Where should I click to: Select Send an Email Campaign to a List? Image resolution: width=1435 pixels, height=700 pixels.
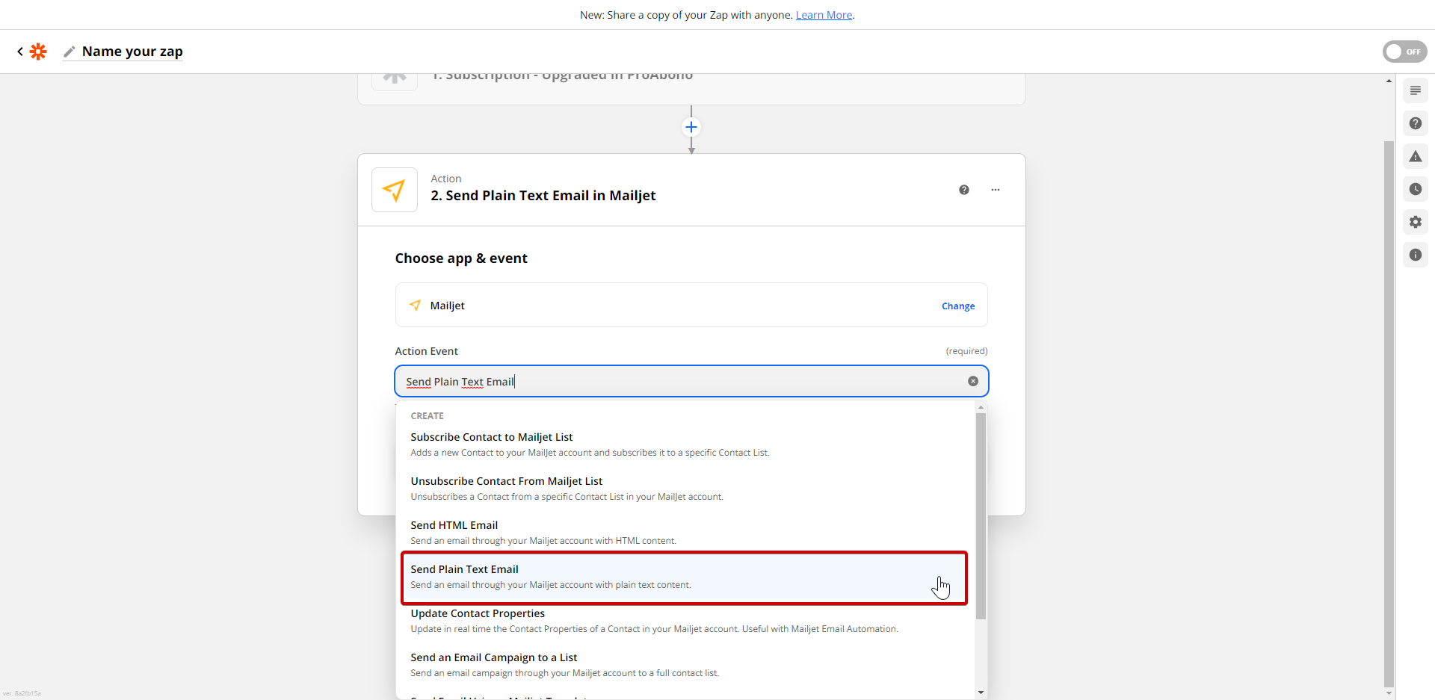684,664
